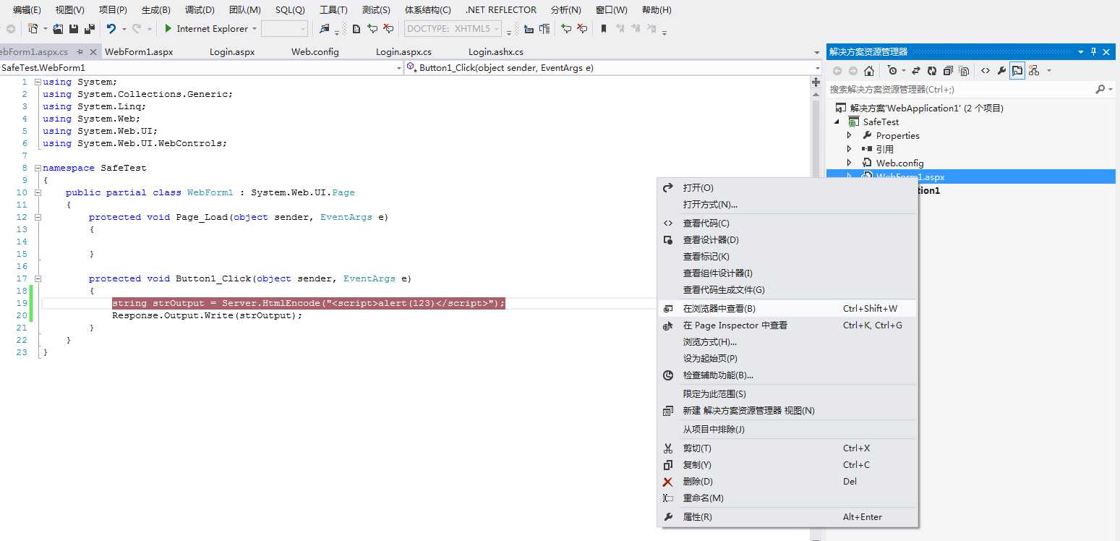
Task: Close the WebForm1.aspx.cs tab
Action: 93,52
